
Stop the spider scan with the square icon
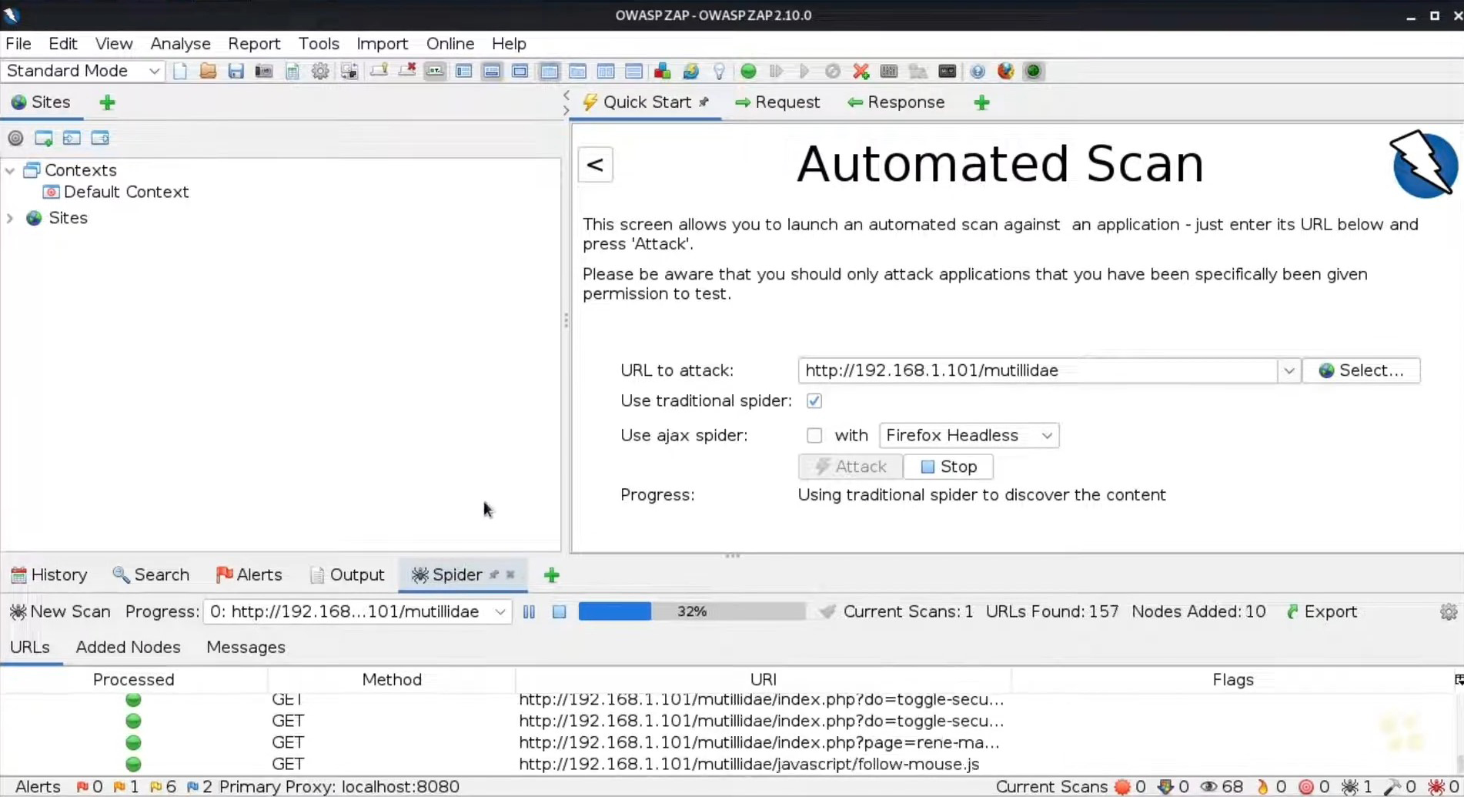(x=560, y=612)
